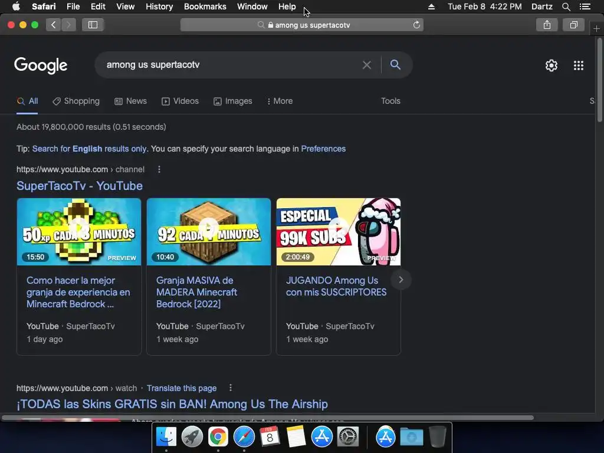Open the Downloads folder in the Dock
This screenshot has height=453, width=604.
point(411,437)
